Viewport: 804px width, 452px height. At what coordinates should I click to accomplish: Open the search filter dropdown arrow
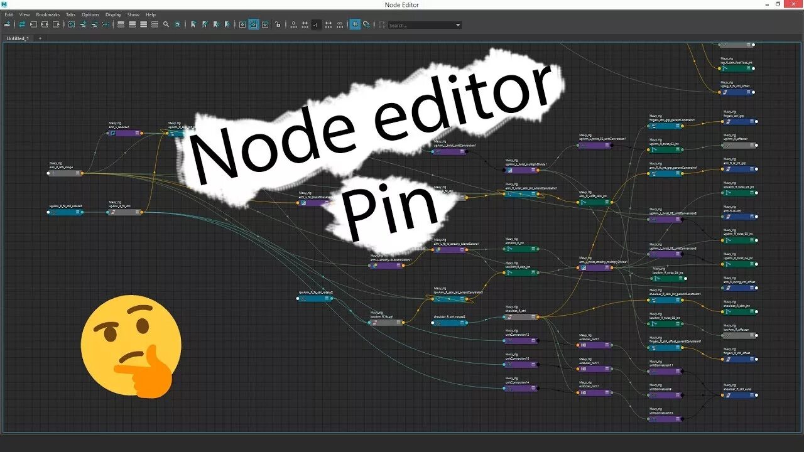pyautogui.click(x=458, y=25)
